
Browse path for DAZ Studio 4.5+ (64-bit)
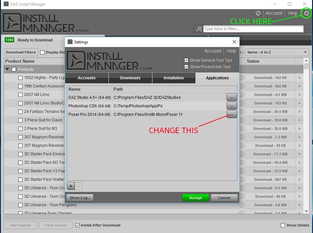(231, 98)
